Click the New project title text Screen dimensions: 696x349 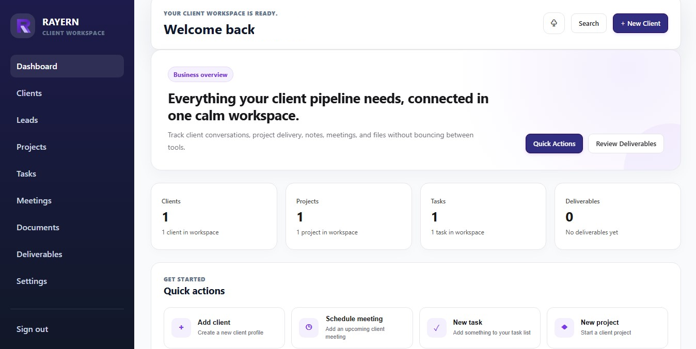[x=599, y=322]
